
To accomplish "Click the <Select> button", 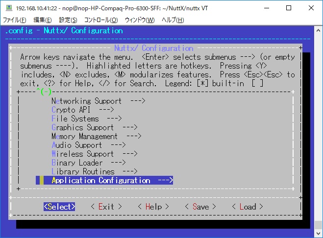I will tap(59, 207).
